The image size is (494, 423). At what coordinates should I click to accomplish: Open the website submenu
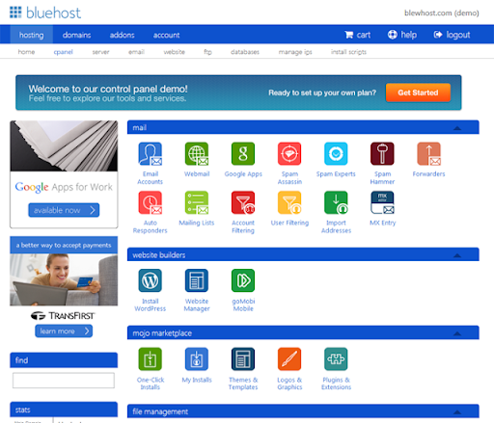[x=174, y=52]
